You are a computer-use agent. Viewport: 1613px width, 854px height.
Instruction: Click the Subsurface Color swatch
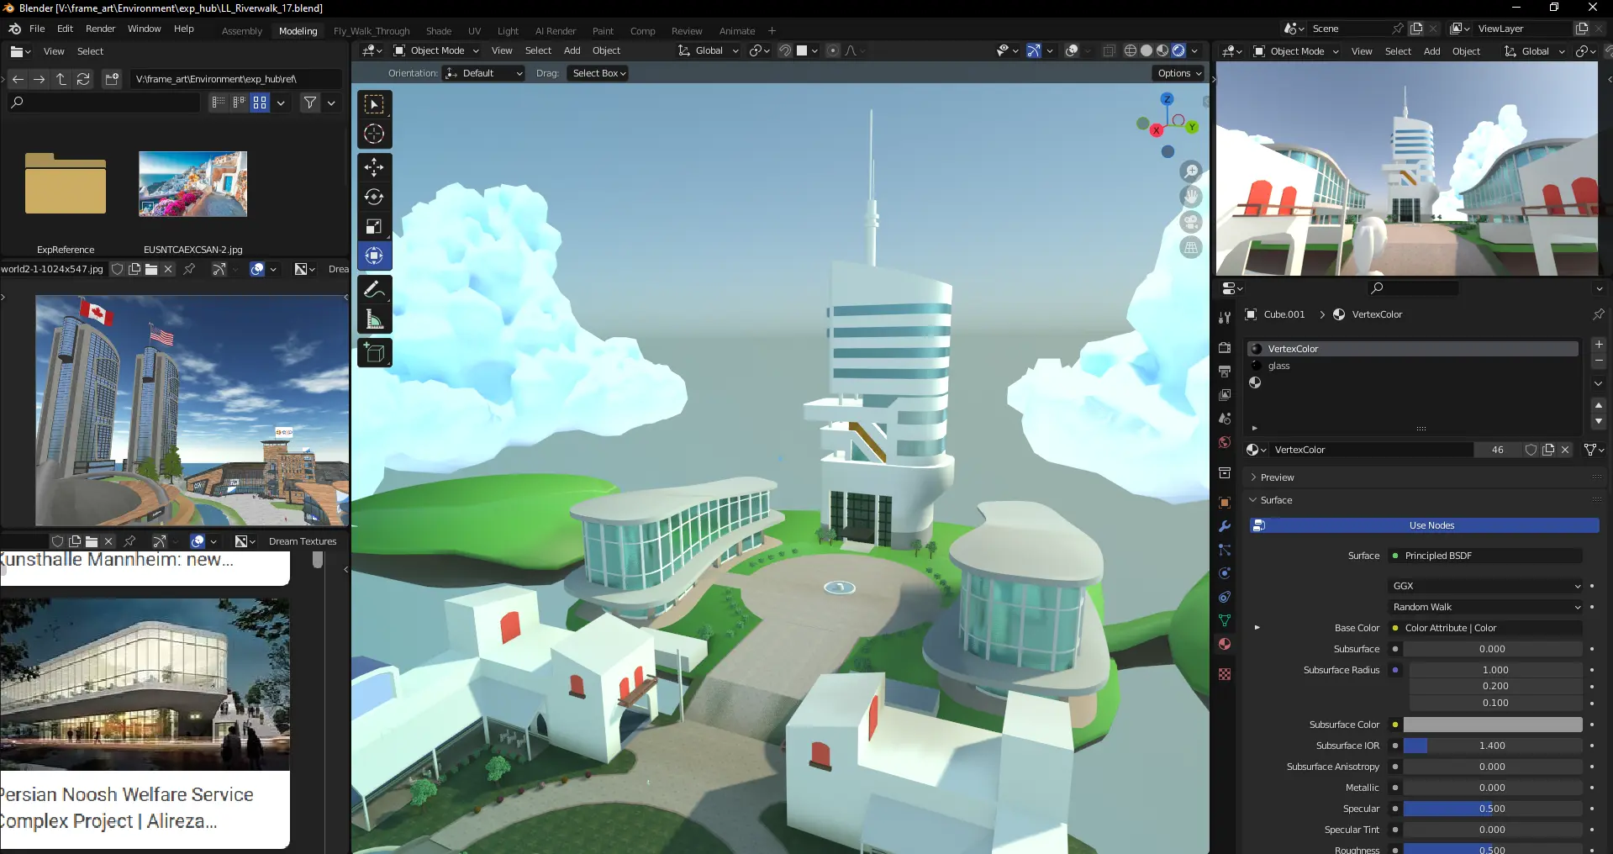point(1492,725)
